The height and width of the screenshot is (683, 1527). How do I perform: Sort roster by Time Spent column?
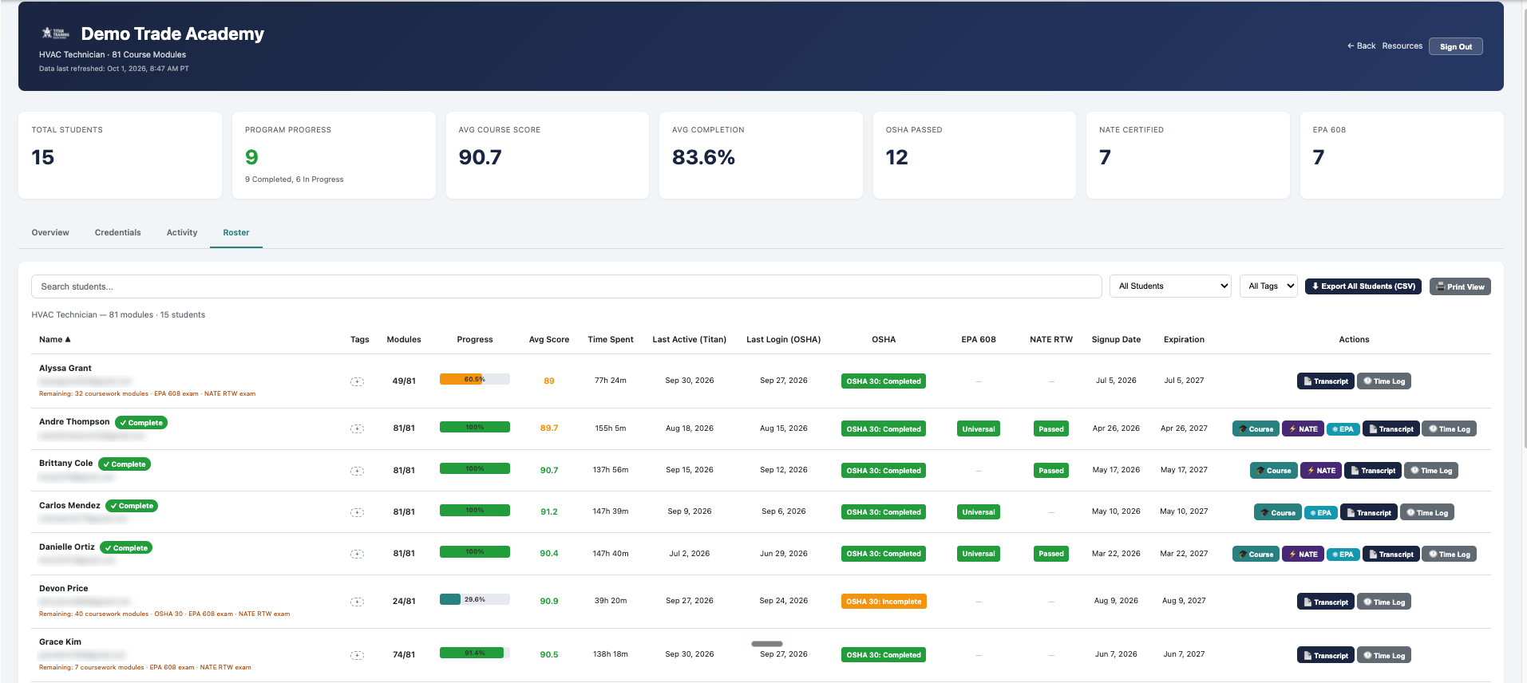click(611, 340)
